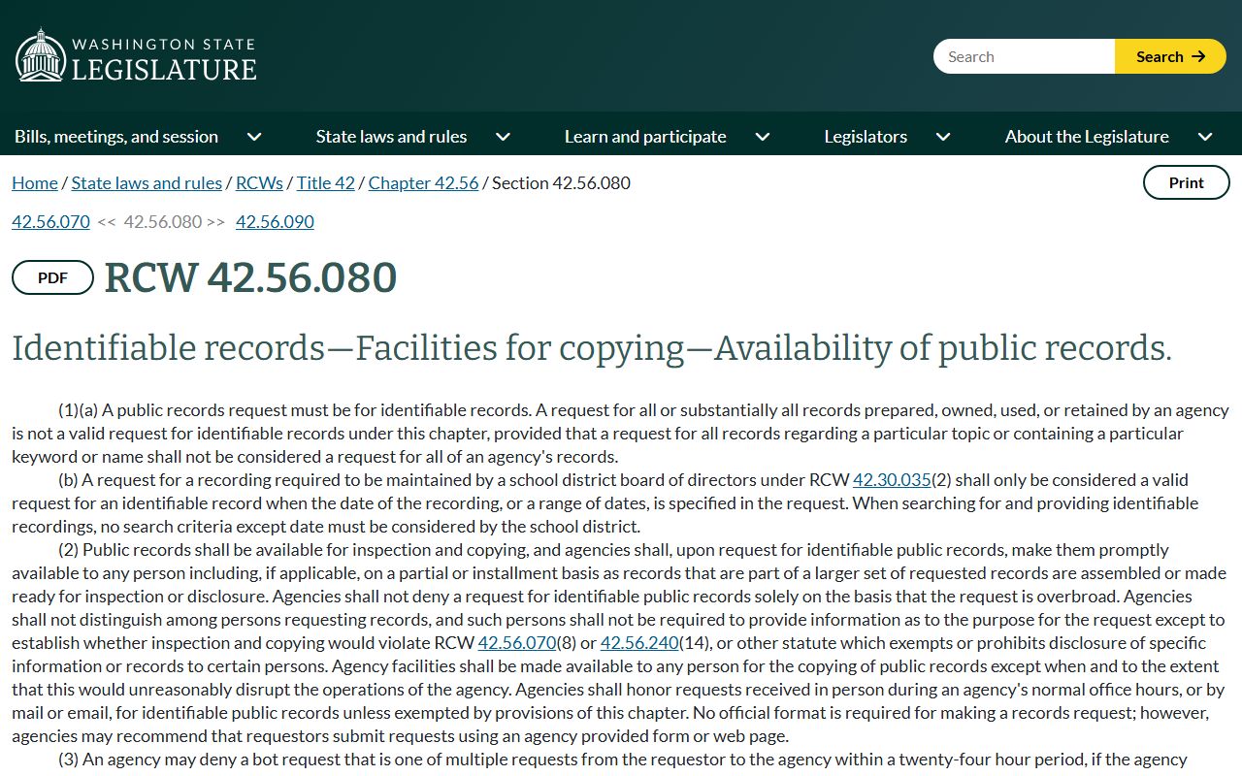Click the Washington State Legislature logo
The height and width of the screenshot is (776, 1242).
tap(136, 56)
